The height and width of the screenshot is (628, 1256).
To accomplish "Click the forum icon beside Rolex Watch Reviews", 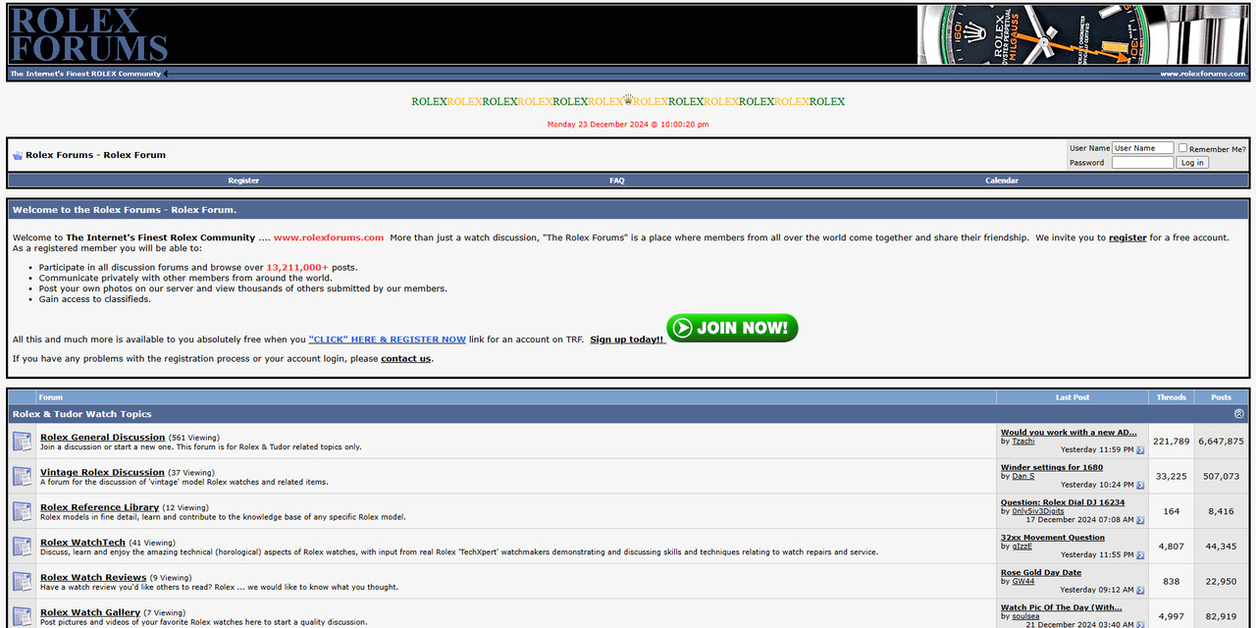I will (x=23, y=582).
